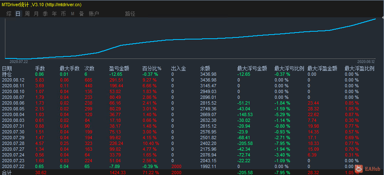This screenshot has width=384, height=175.
Task: Click the 余额 column header
Action: coord(205,69)
